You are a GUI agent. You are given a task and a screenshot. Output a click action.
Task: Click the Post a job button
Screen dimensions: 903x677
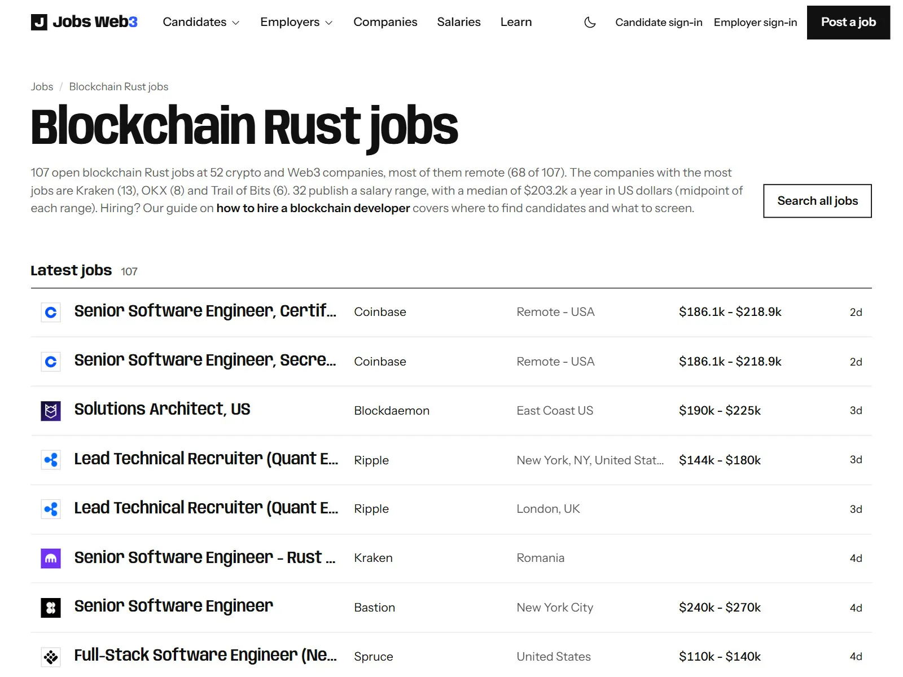(848, 23)
